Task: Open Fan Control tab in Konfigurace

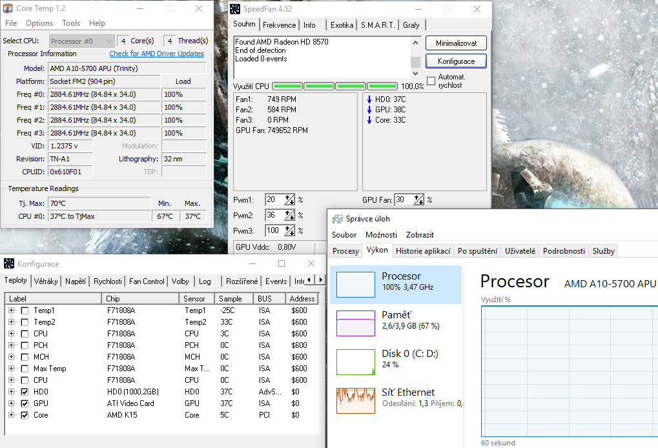Action: coord(147,281)
